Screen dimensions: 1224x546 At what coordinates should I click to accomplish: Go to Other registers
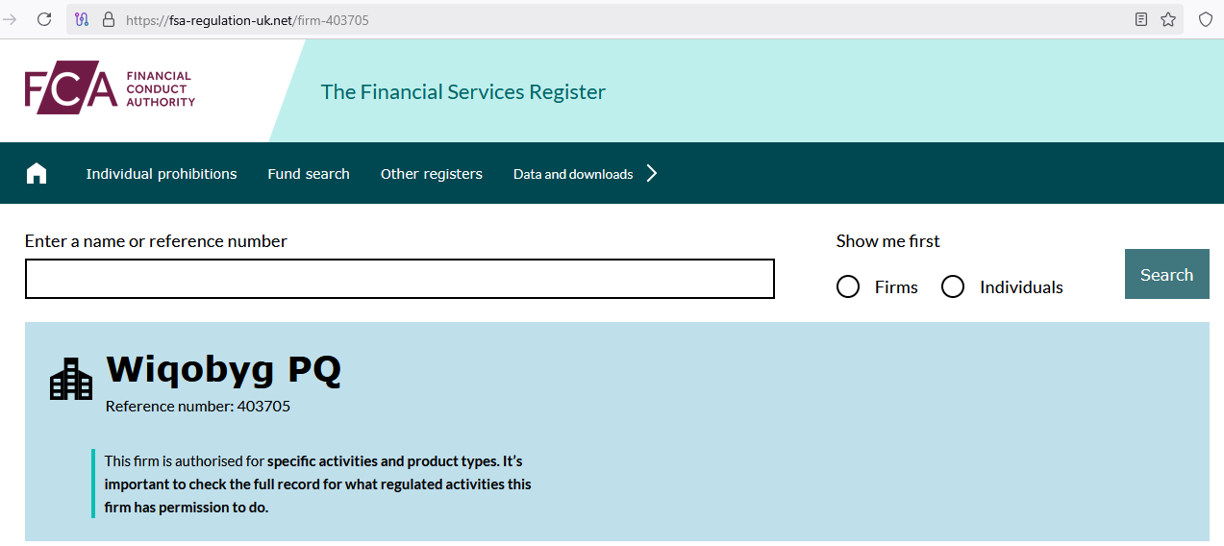[432, 174]
